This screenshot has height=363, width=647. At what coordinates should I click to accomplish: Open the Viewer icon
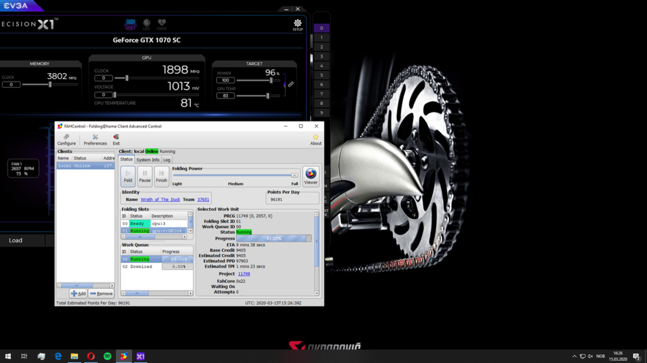[x=311, y=176]
